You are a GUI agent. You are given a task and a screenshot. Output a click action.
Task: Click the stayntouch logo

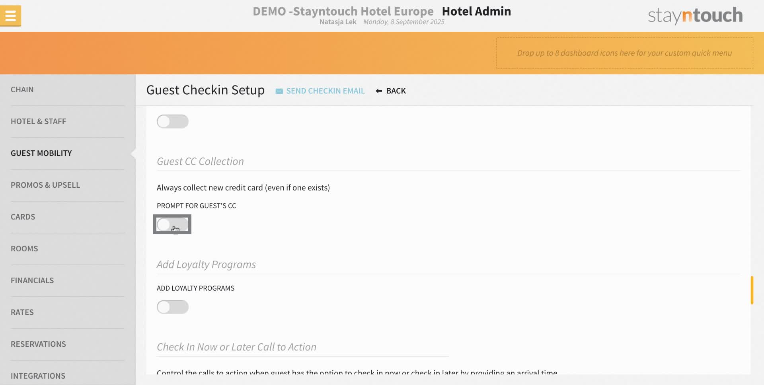(694, 15)
